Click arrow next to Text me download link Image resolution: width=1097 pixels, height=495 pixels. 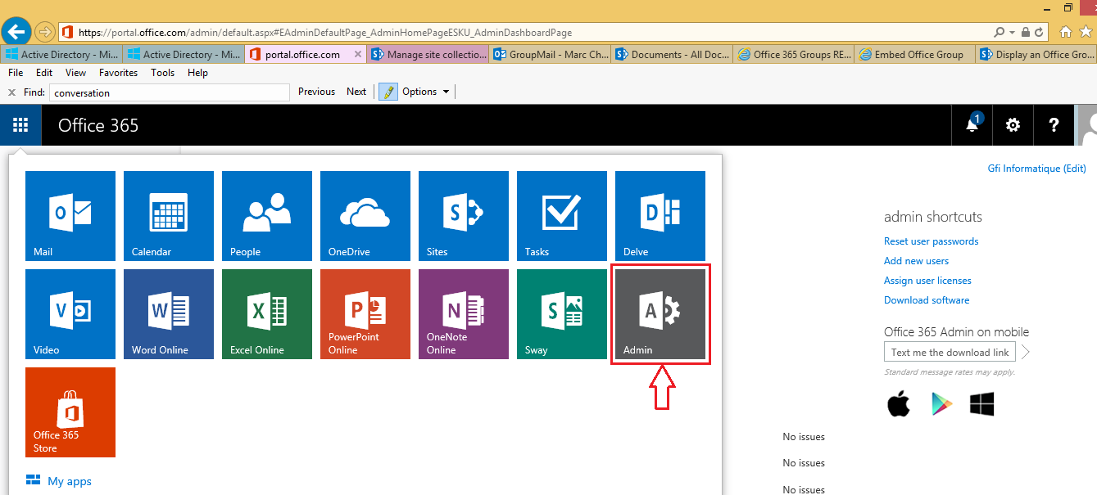click(1025, 353)
